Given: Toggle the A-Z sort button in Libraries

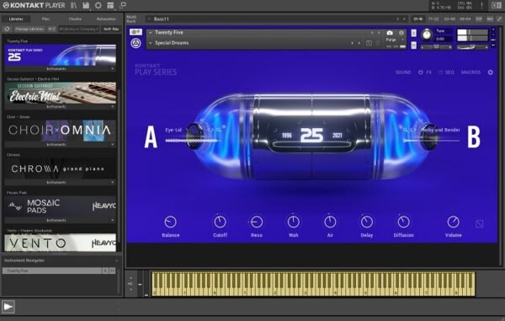Looking at the screenshot, I should (51, 29).
